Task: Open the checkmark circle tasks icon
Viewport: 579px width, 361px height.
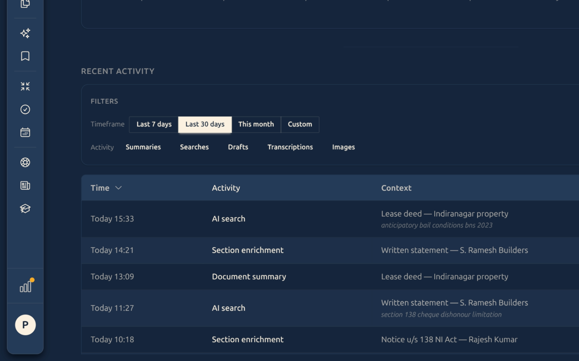Action: coord(25,109)
